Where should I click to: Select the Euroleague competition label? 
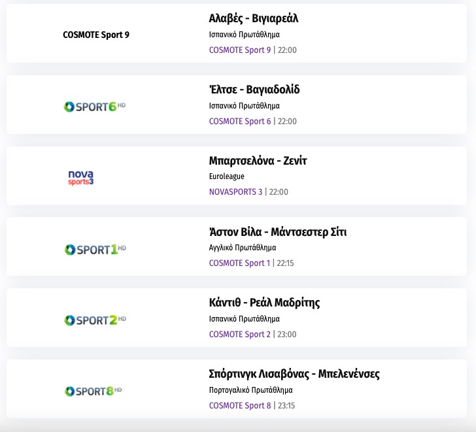point(226,176)
